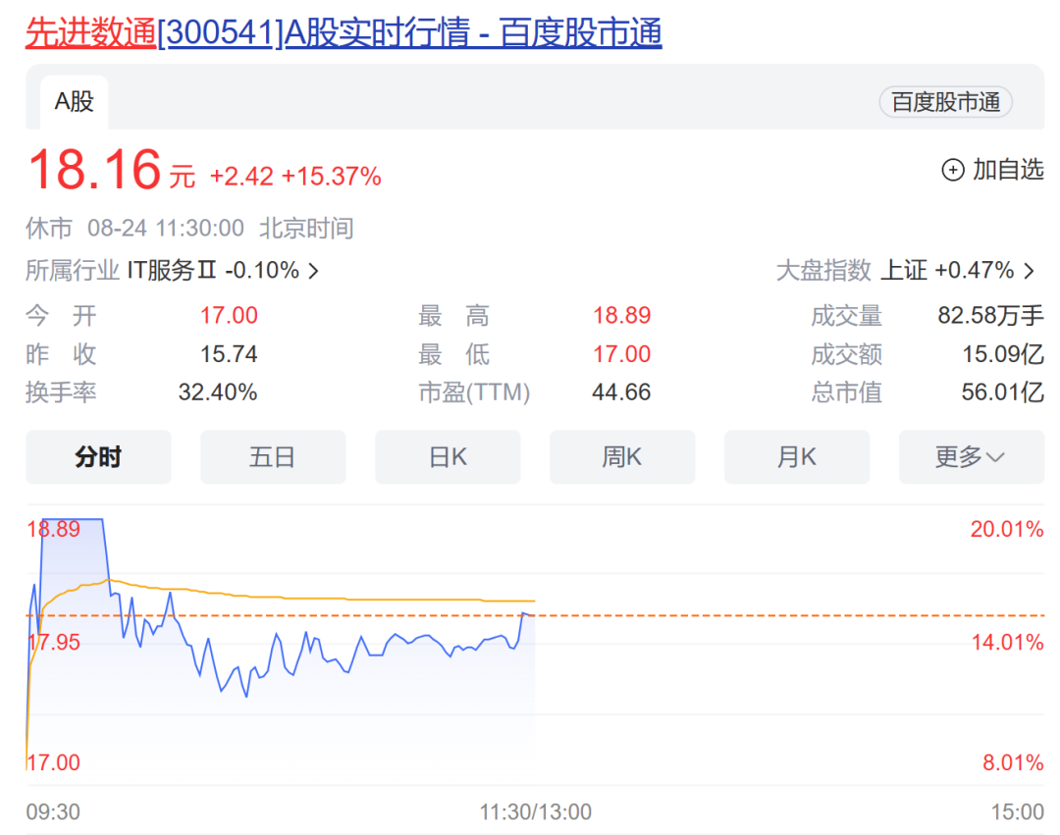Click the 换手率 value 32.40%
The width and height of the screenshot is (1060, 835).
pyautogui.click(x=218, y=392)
